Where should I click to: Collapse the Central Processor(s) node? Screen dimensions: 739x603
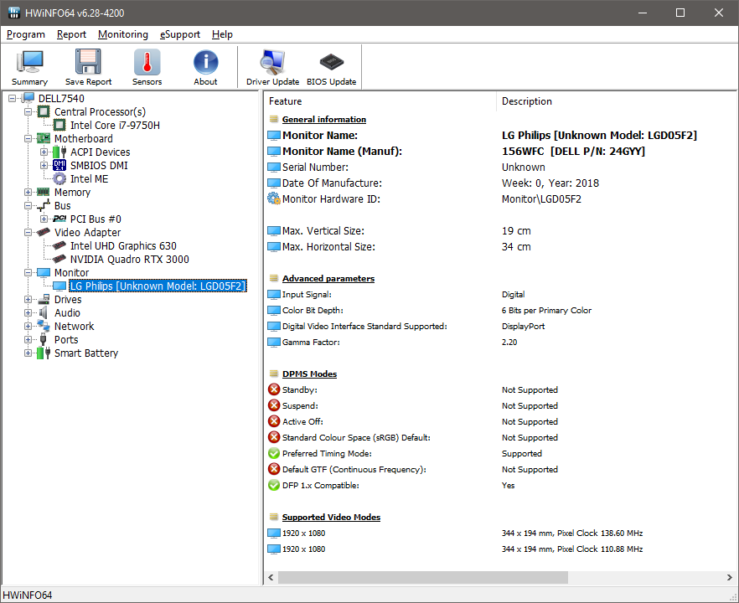pos(28,111)
